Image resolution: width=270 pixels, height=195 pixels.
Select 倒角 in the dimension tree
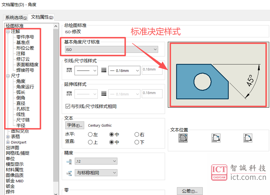click(x=21, y=98)
